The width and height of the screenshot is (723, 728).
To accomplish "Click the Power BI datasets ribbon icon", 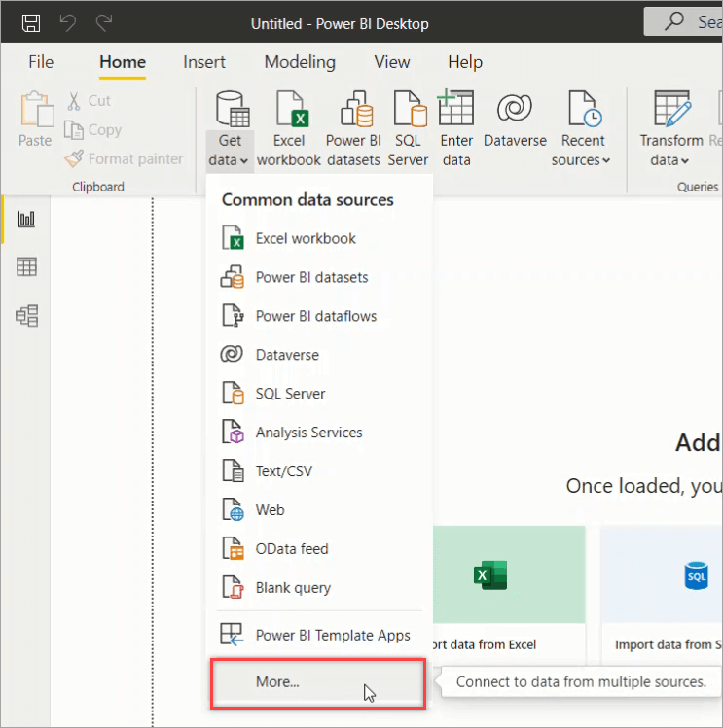I will click(x=356, y=109).
